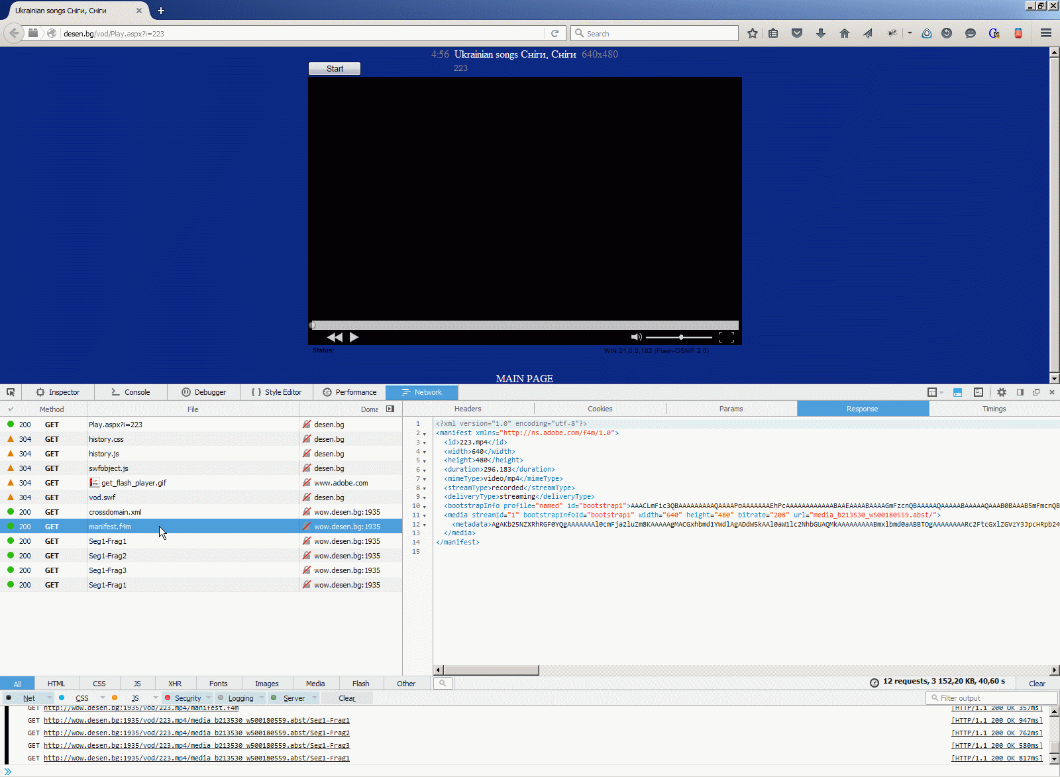Expand the JS filter dropdown arrow
The width and height of the screenshot is (1060, 777).
(155, 698)
